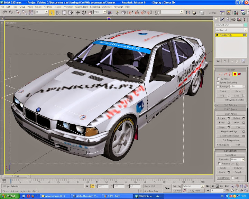Select Edge sub-object level icon

[x=225, y=74]
